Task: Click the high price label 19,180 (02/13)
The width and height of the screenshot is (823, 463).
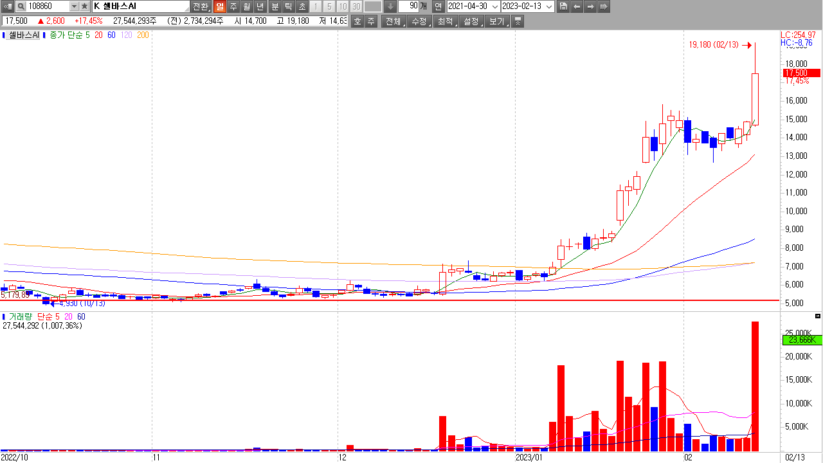Action: pos(714,45)
